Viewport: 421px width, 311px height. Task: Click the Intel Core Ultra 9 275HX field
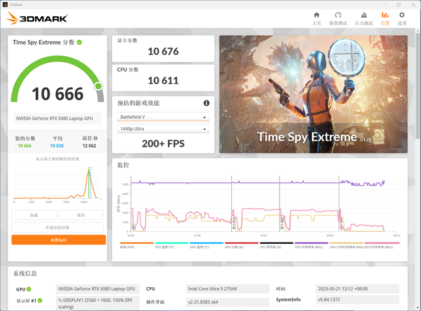click(x=227, y=289)
